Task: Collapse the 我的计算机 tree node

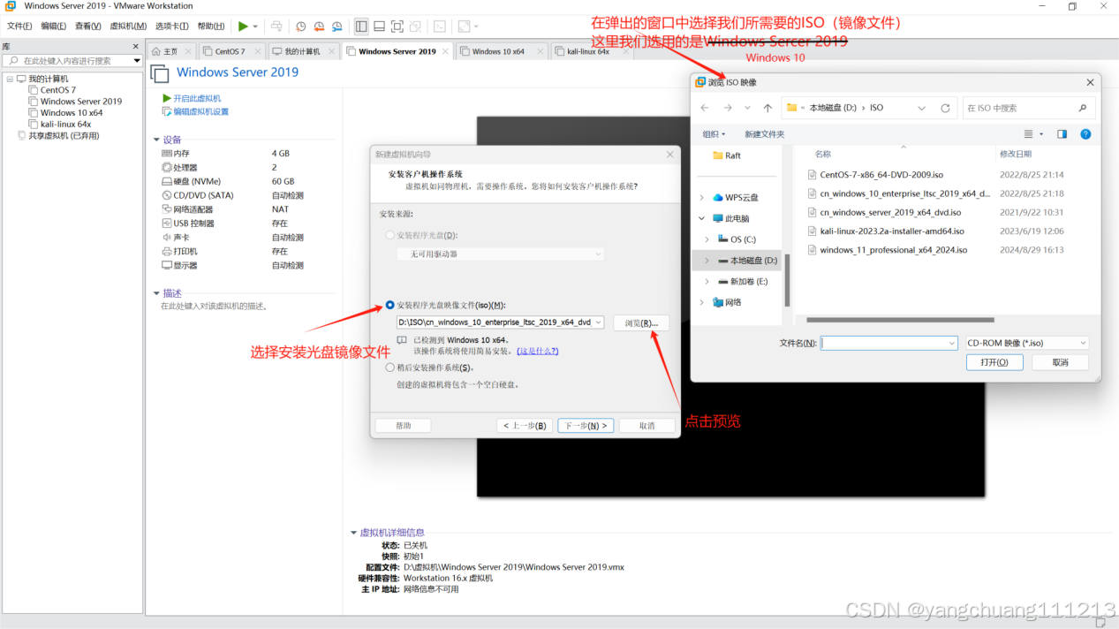Action: point(10,79)
